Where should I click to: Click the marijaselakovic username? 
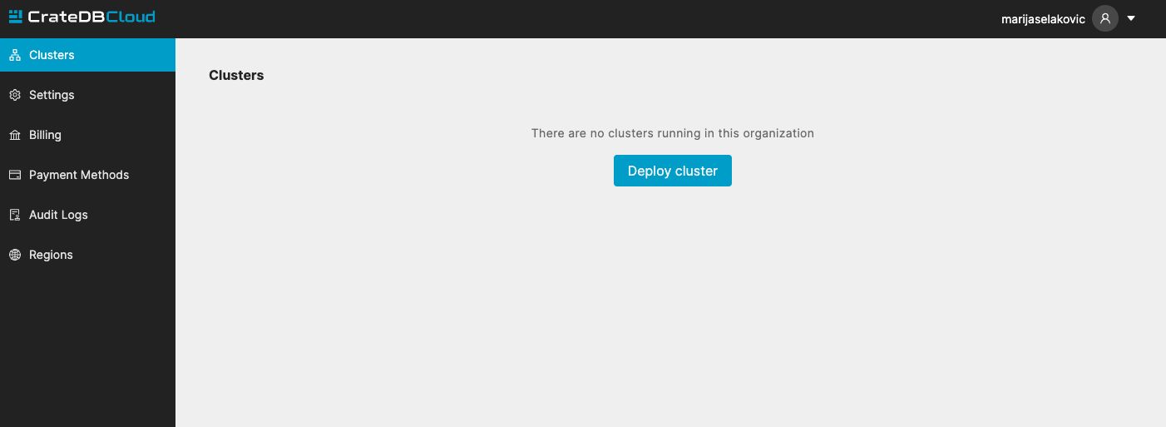tap(1043, 19)
